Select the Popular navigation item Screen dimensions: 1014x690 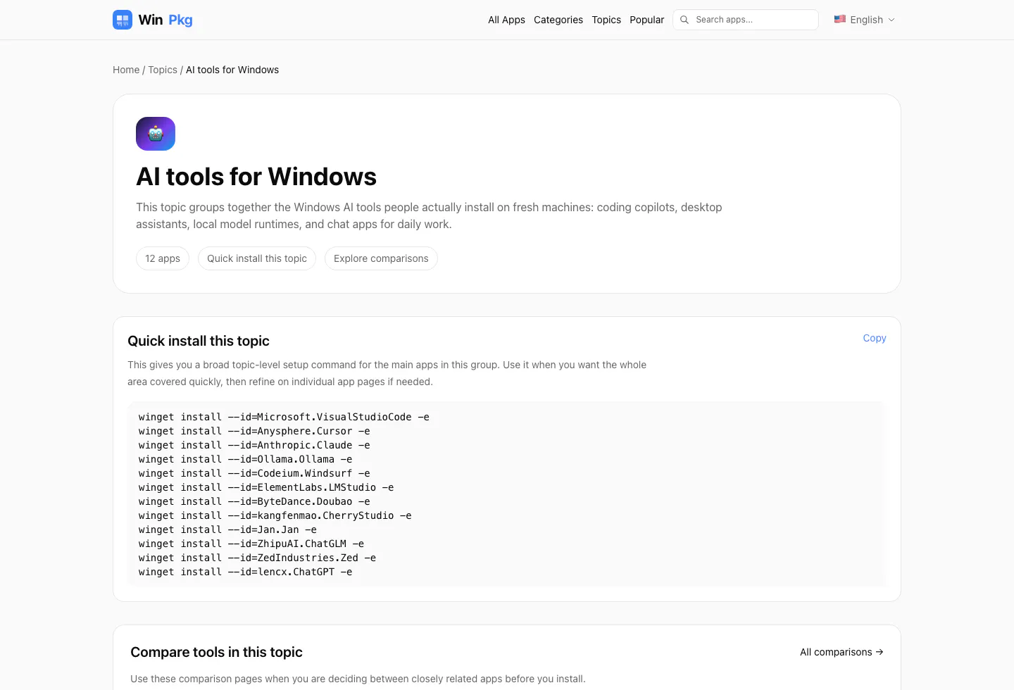pos(646,20)
